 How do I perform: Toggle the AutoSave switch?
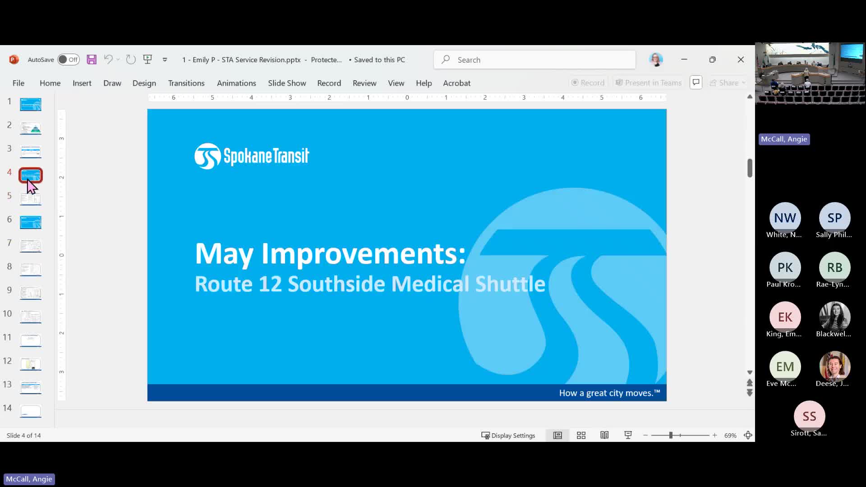[x=69, y=60]
